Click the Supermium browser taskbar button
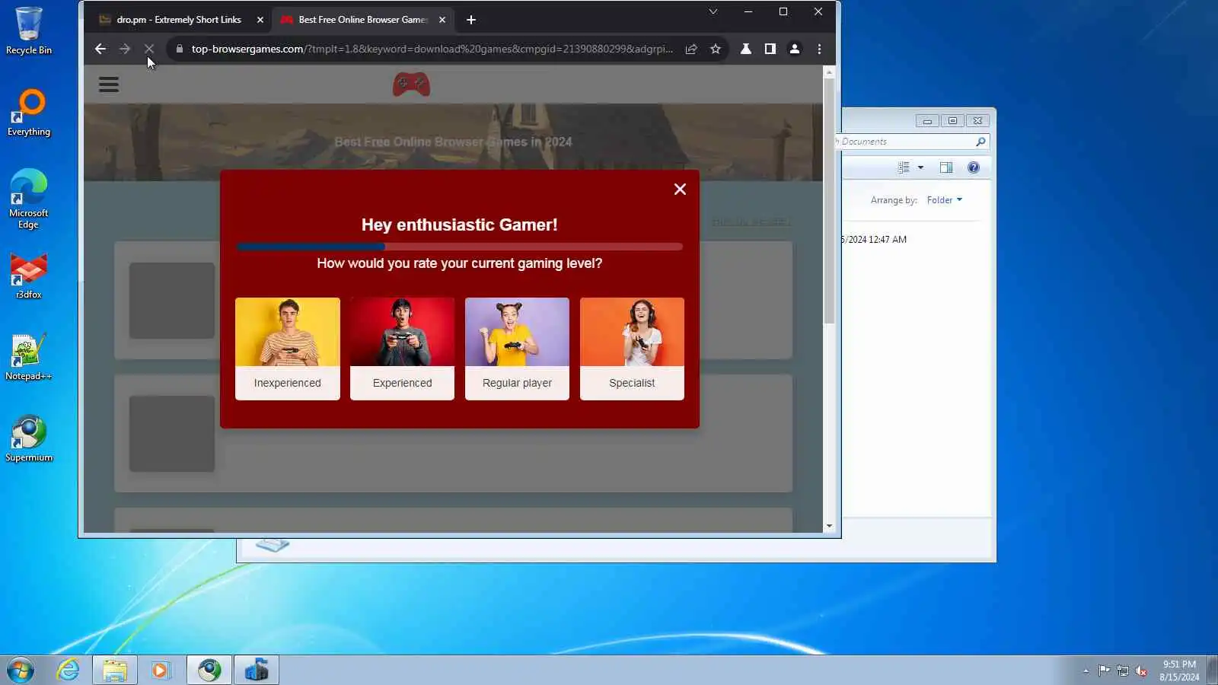Screen dimensions: 1218x685 tap(209, 671)
